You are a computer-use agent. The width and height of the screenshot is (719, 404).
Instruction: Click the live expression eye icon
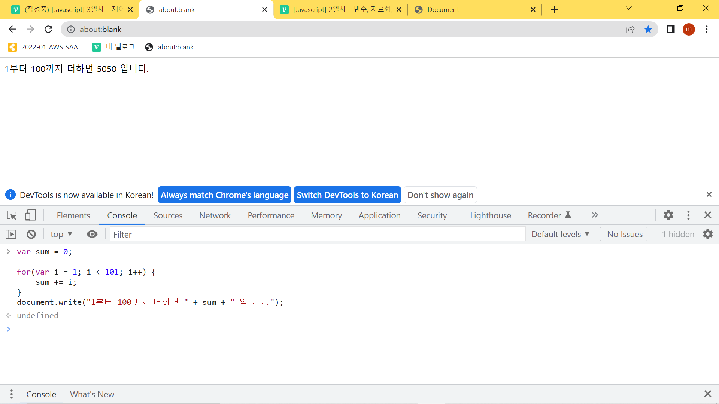(x=92, y=234)
